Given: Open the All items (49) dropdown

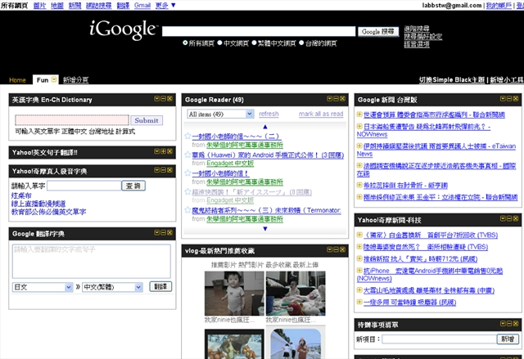Looking at the screenshot, I should (220, 114).
